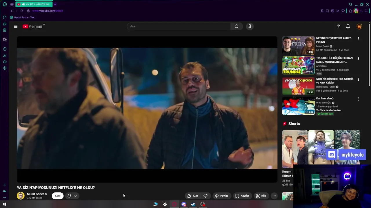Open Easy Setup sliders icon
Screen dimensions: 371x208
click(x=366, y=11)
